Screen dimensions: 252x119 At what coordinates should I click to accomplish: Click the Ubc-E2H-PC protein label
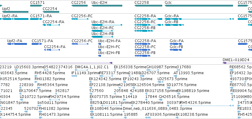click(109, 47)
